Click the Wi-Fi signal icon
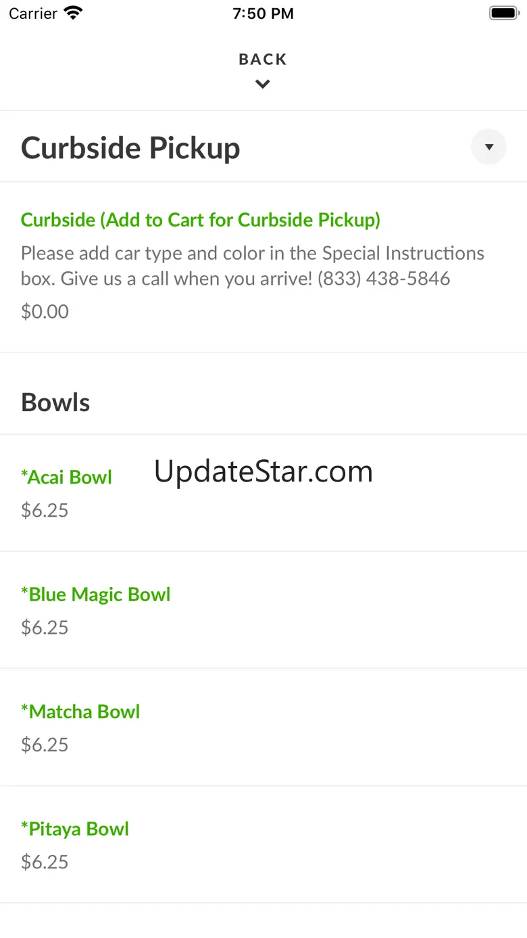 point(72,14)
